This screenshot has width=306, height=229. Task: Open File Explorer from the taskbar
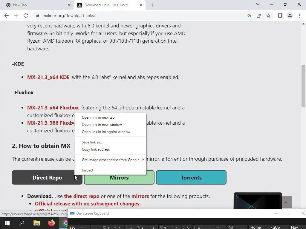click(x=36, y=223)
